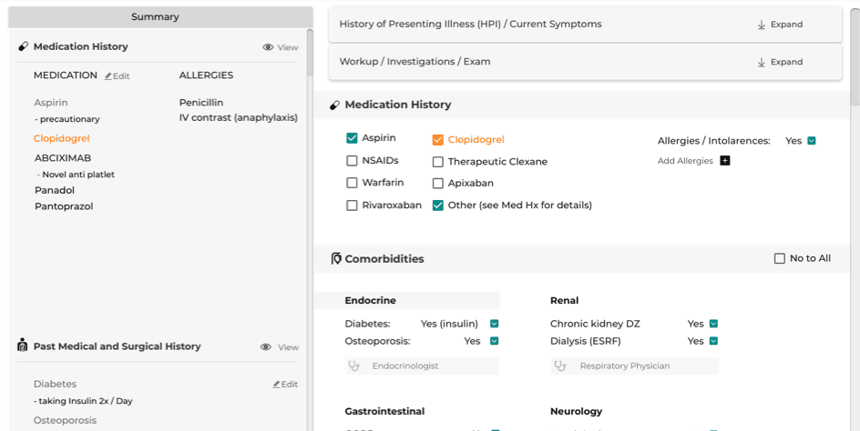
Task: Click the pencil Edit icon beside MEDICATION
Action: [108, 76]
